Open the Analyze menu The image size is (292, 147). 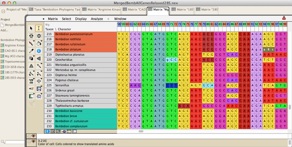click(97, 19)
